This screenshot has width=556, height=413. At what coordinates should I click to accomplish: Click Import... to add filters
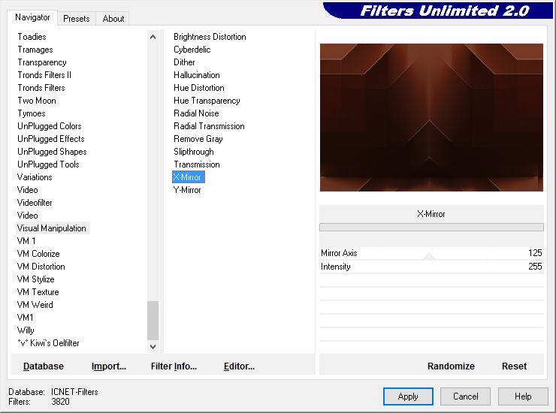point(109,366)
